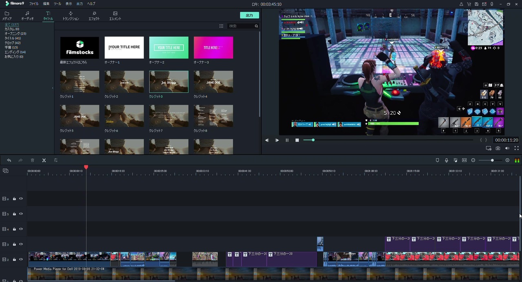
Task: Toggle the audio level meter icon
Action: click(517, 160)
